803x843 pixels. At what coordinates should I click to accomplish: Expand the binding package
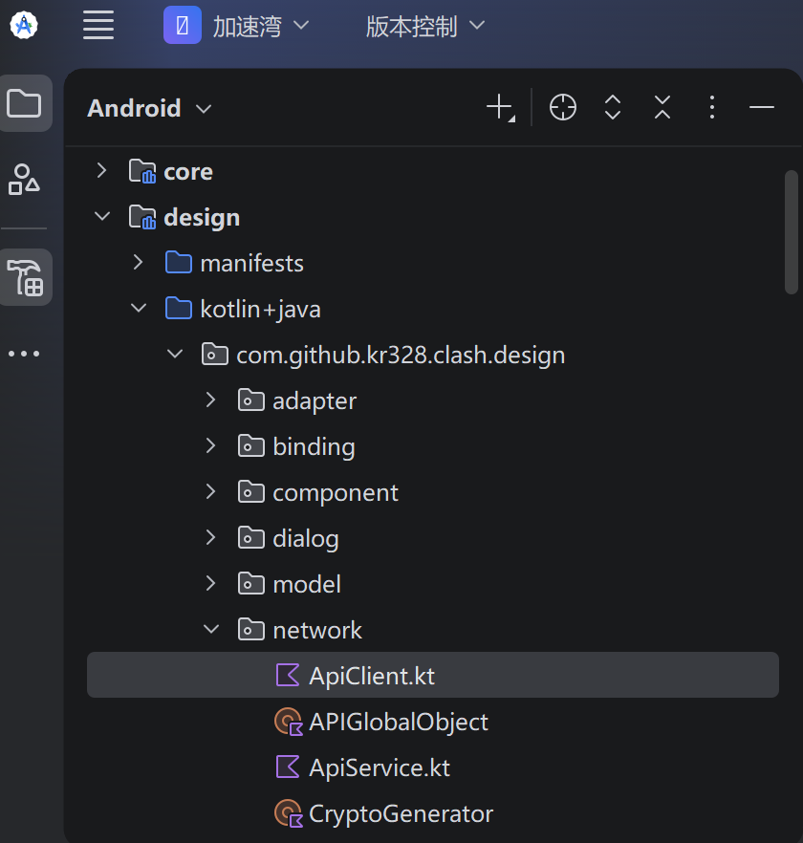click(x=211, y=445)
